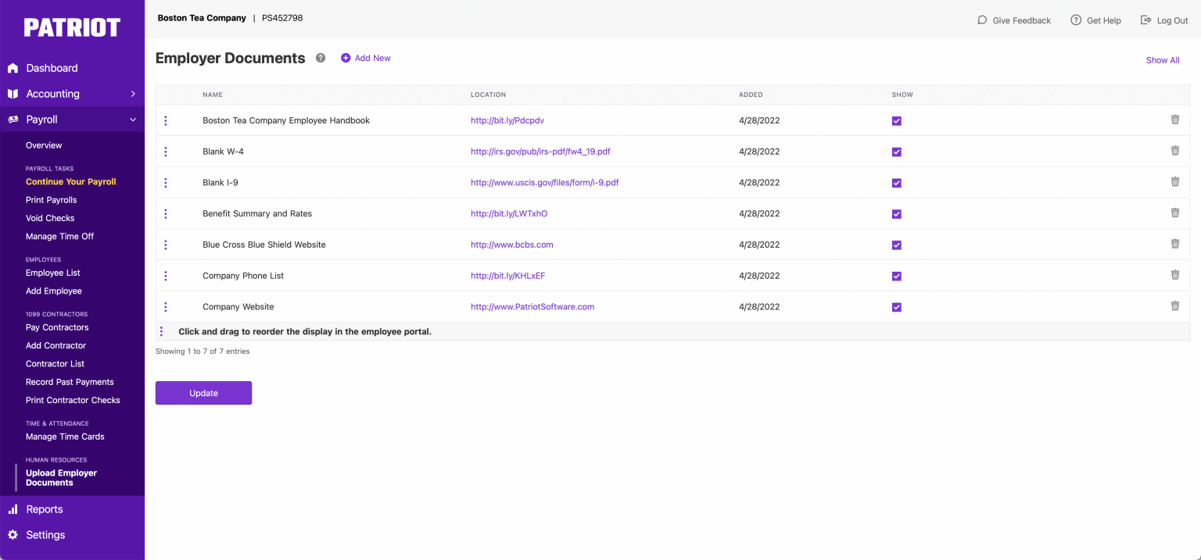The image size is (1201, 560).
Task: Open http://bit.ly/KHLxEF link
Action: (508, 276)
